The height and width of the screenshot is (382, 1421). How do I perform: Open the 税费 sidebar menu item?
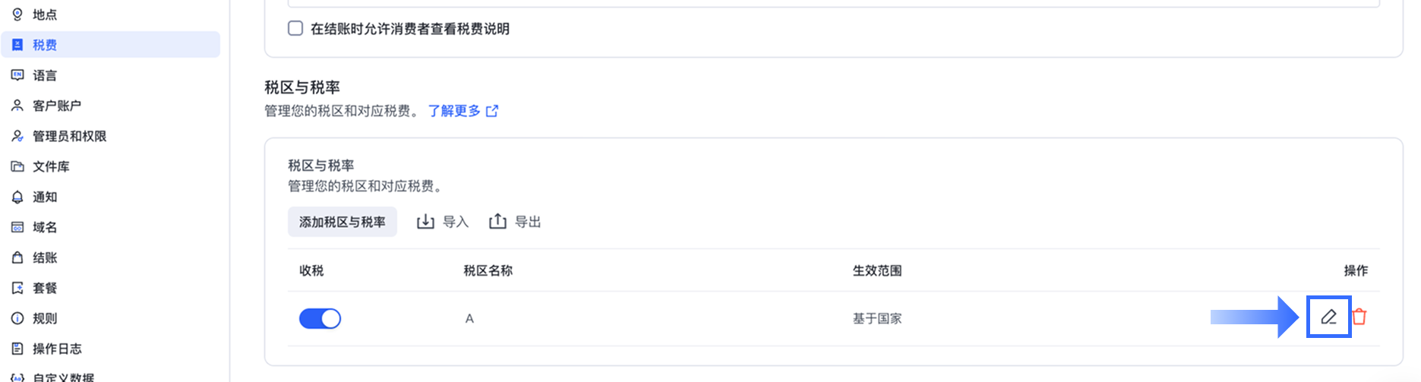coord(45,45)
